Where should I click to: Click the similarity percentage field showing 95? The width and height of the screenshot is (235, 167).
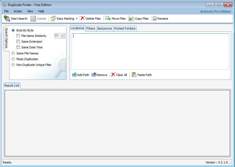click(x=58, y=36)
